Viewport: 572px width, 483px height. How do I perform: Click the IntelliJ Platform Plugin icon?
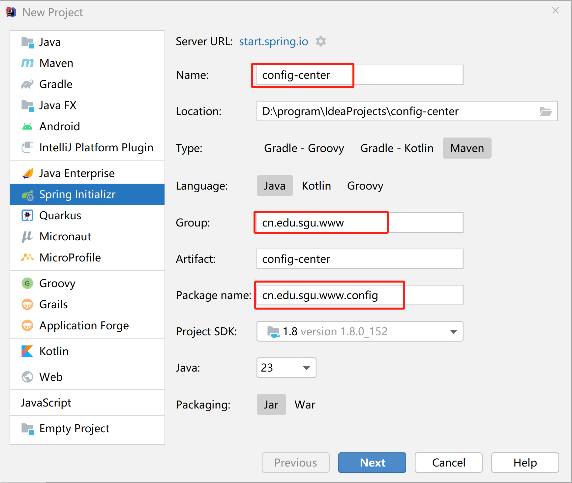[x=27, y=147]
